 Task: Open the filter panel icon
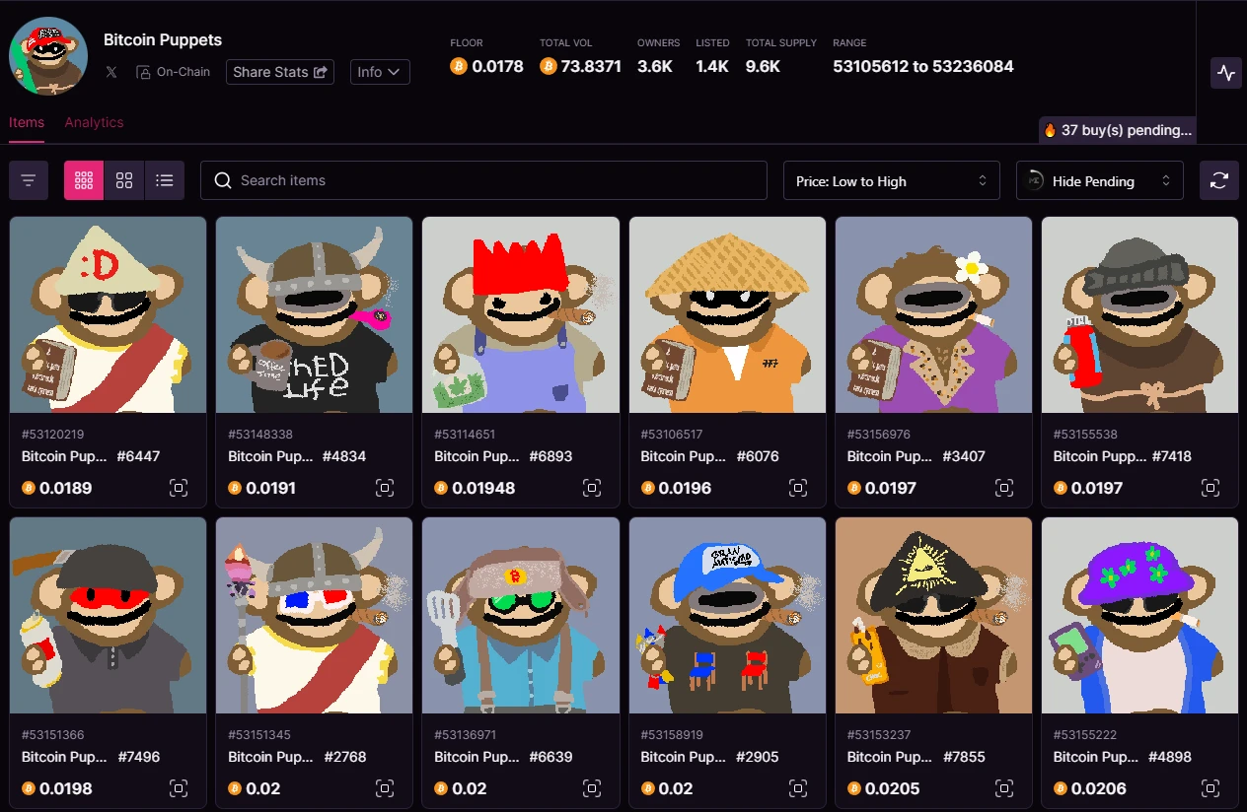pos(29,180)
